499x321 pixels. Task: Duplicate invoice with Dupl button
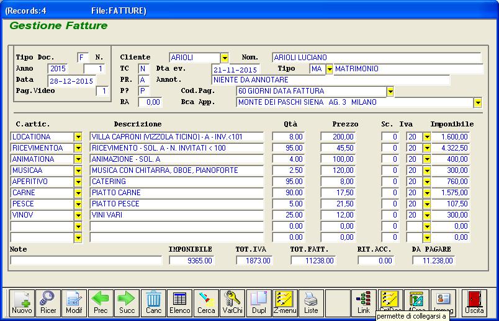click(259, 303)
